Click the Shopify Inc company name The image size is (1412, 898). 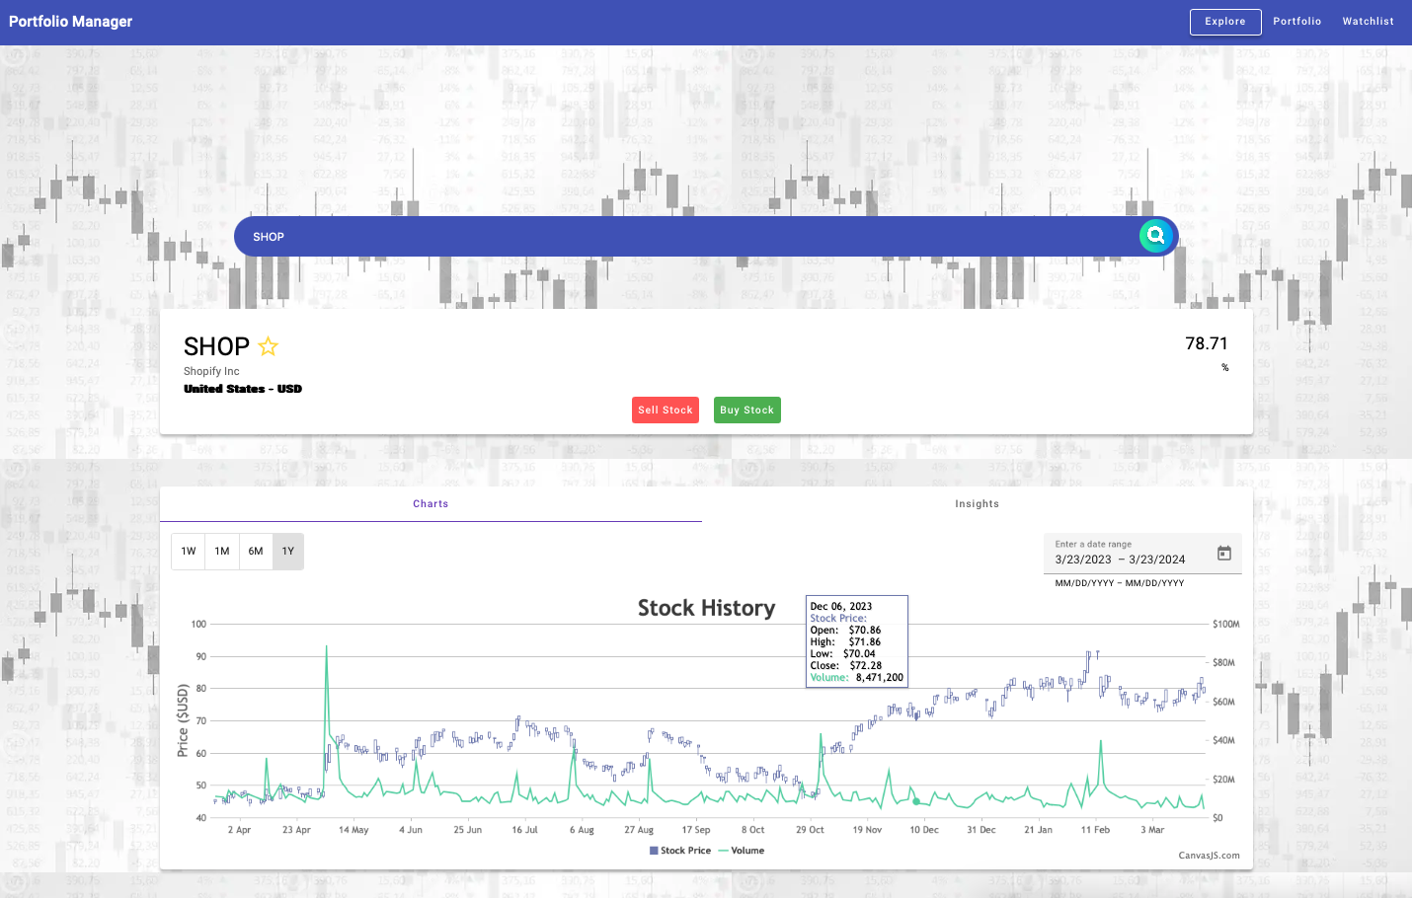tap(211, 372)
